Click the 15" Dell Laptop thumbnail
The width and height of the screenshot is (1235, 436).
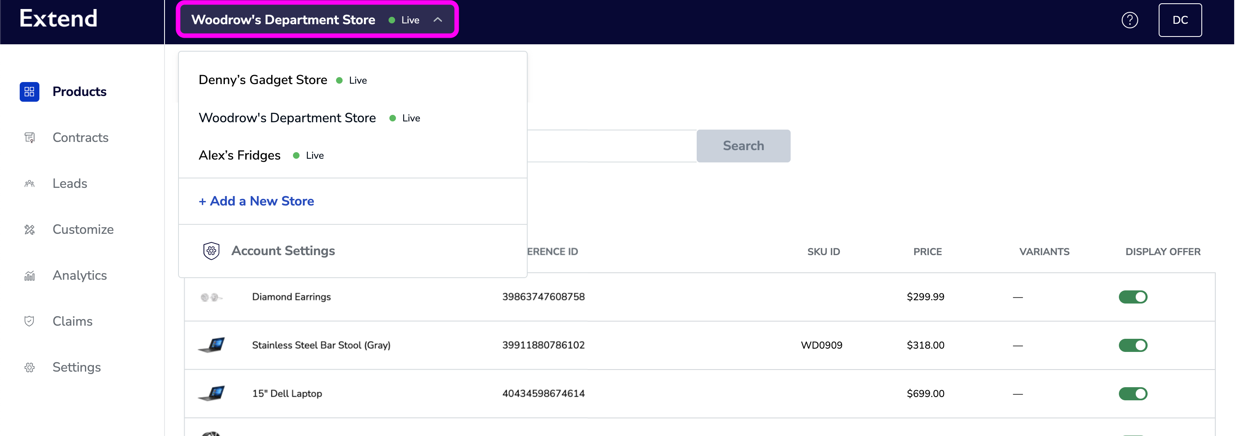211,393
